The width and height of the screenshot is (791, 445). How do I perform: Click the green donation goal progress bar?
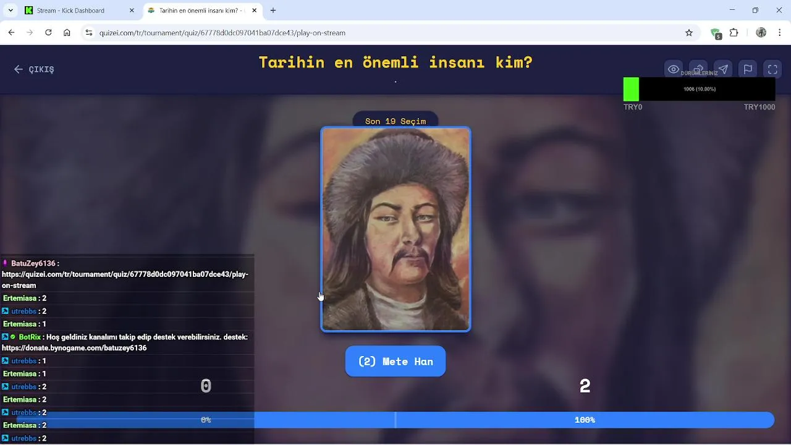[631, 89]
